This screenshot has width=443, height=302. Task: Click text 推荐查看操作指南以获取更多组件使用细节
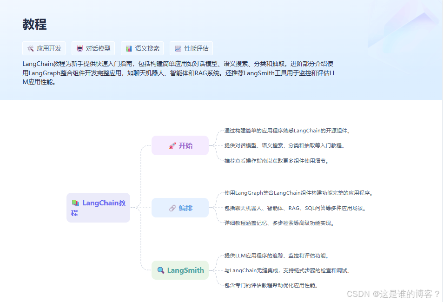[277, 161]
